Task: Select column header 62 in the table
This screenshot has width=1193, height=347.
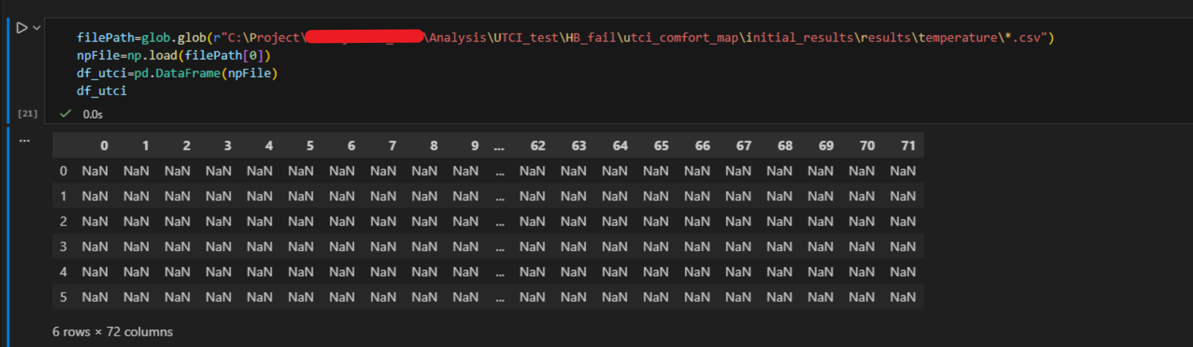Action: click(x=537, y=146)
